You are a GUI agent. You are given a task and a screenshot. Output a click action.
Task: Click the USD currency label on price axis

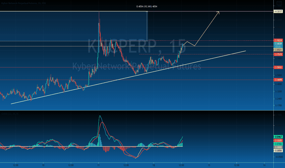click(x=279, y=3)
